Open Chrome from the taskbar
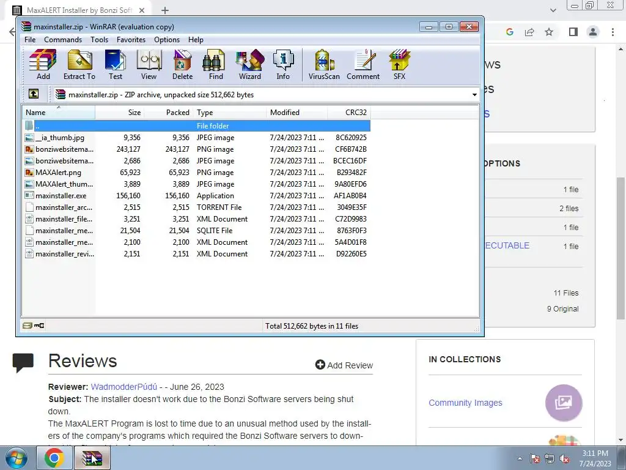 point(54,458)
